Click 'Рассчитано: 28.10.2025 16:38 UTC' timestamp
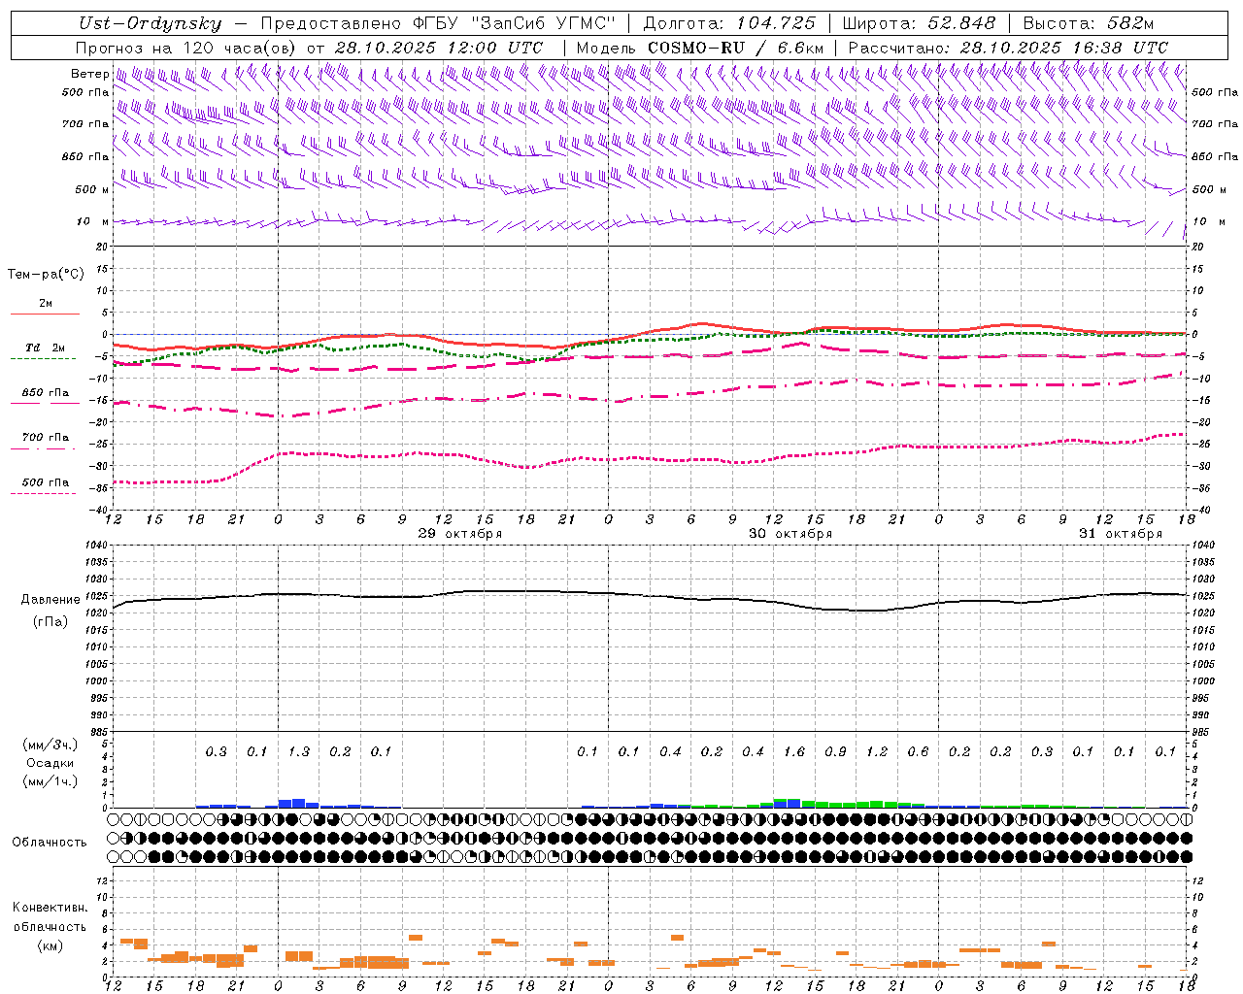Viewport: 1243px width, 994px height. [1008, 48]
